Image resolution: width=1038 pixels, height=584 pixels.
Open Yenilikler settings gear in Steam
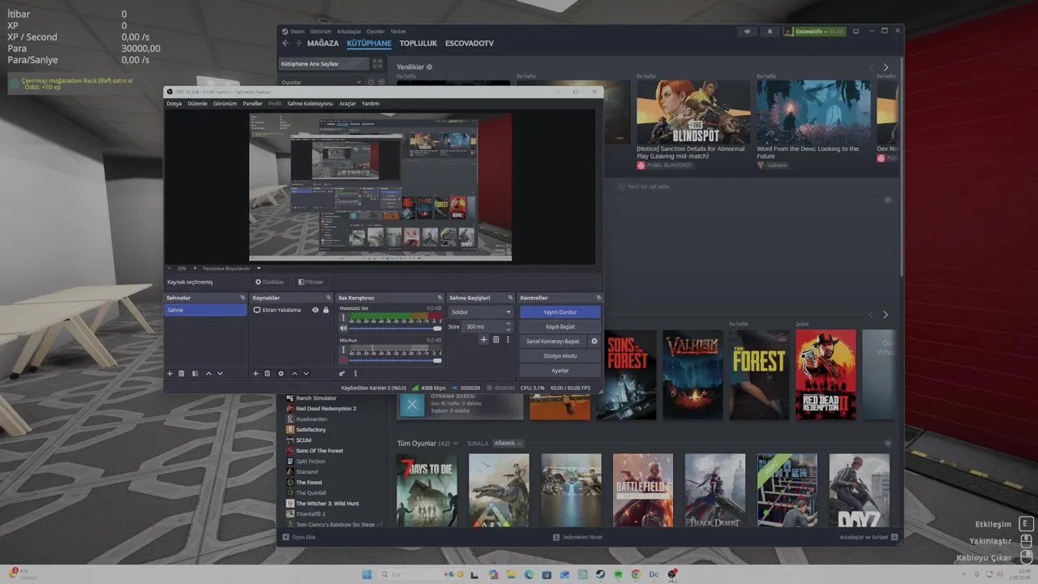coord(430,67)
